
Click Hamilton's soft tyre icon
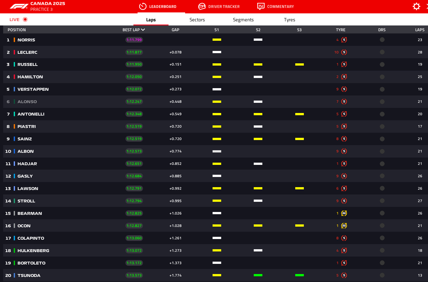344,77
